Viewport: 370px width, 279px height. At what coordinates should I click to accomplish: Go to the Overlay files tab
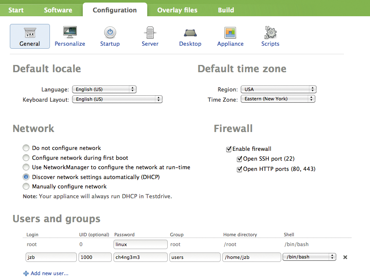pyautogui.click(x=177, y=10)
